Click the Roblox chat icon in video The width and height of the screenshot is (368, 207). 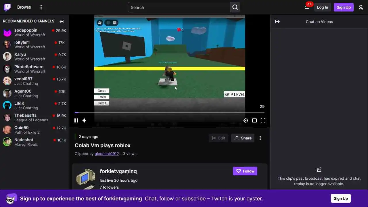click(115, 23)
